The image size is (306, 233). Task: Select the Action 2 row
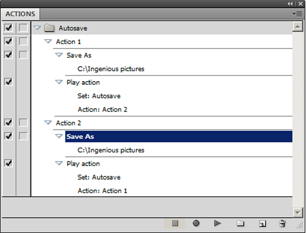(x=173, y=123)
